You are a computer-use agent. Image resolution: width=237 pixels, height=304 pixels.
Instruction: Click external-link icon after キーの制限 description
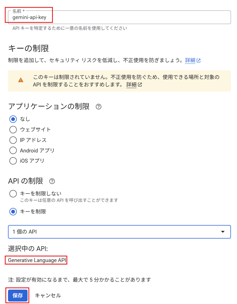pyautogui.click(x=198, y=60)
